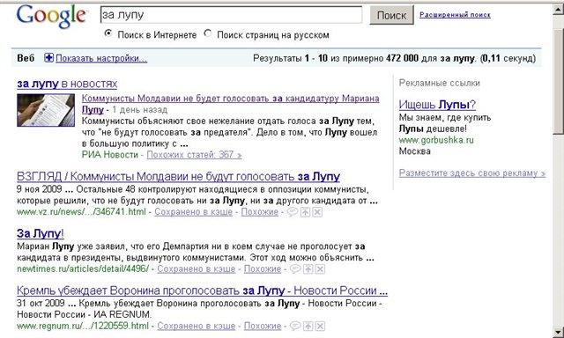Image resolution: width=564 pixels, height=338 pixels.
Task: Remove the vz.ru result with X icon
Action: pyautogui.click(x=317, y=212)
